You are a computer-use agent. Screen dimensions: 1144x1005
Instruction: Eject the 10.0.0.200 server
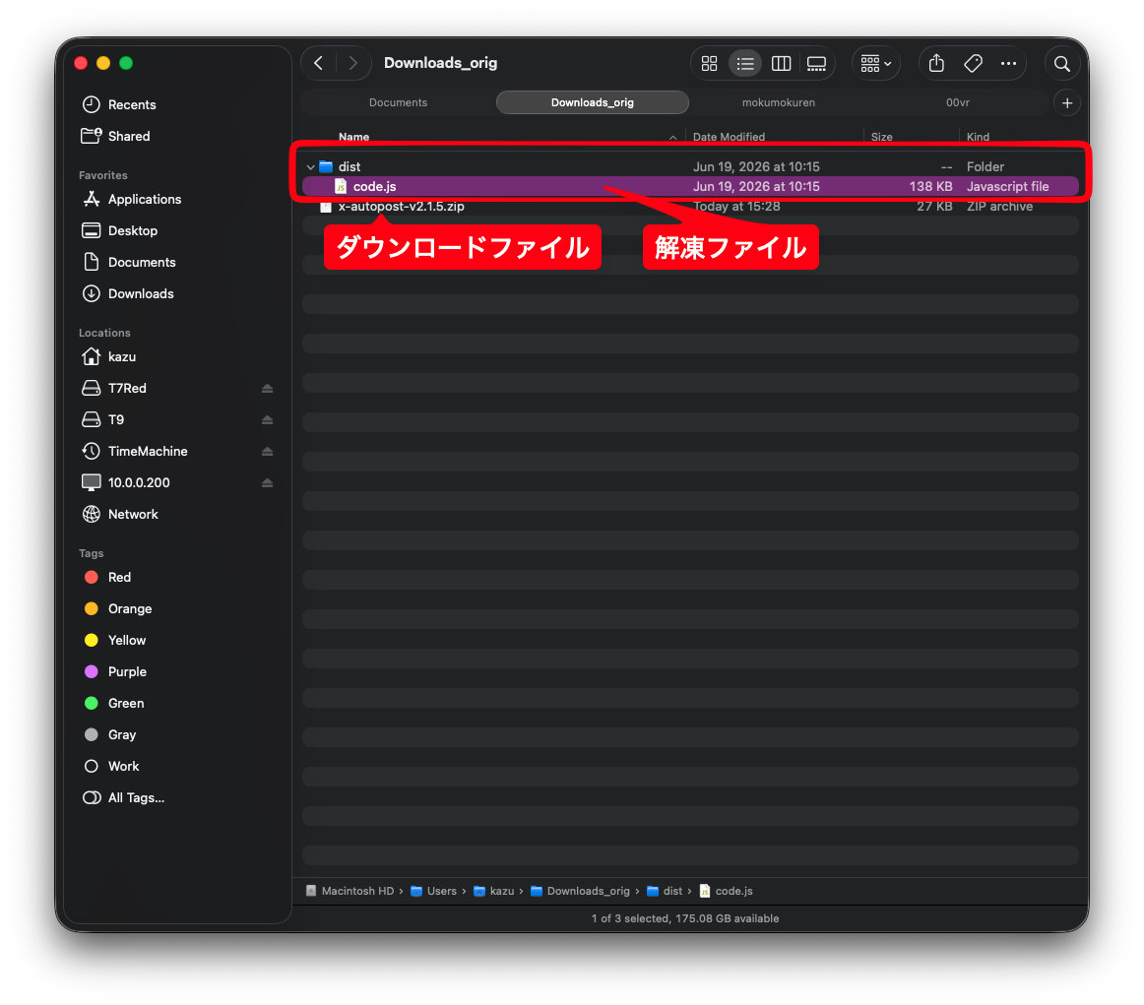click(267, 482)
